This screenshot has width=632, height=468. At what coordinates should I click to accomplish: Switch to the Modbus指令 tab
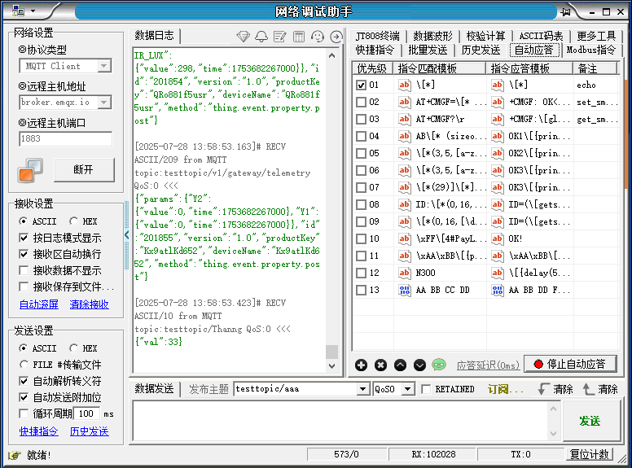pos(591,50)
